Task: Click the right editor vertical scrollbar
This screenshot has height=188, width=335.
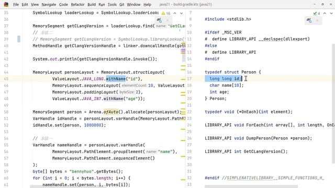Action: 333,104
